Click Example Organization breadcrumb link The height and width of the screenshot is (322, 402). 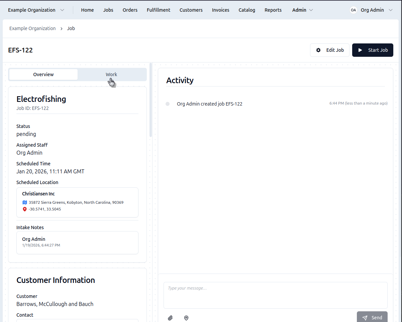[x=32, y=28]
